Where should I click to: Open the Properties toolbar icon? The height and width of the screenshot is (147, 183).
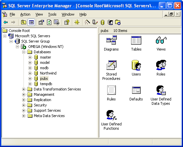(x=41, y=22)
